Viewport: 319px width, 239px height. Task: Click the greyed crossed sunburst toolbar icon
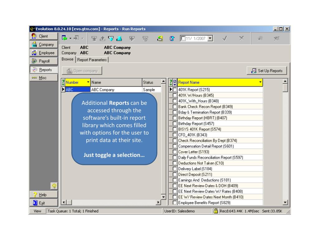276,38
